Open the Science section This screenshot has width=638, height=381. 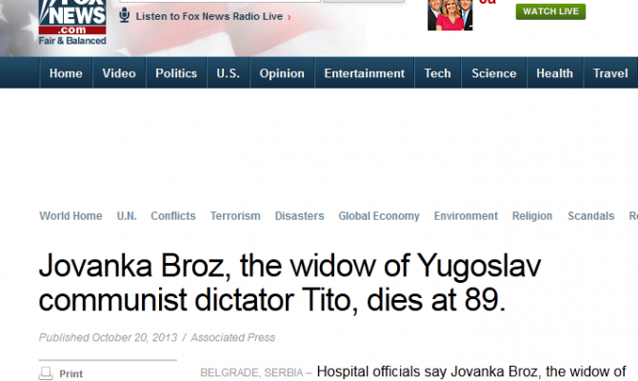coord(494,73)
